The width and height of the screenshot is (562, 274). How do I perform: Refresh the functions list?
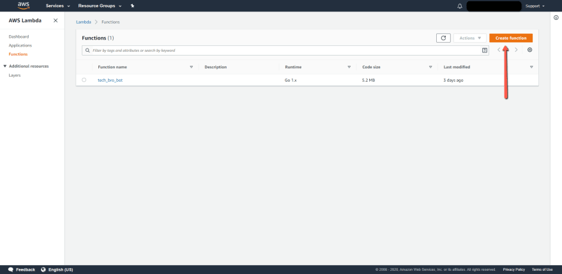click(x=443, y=38)
